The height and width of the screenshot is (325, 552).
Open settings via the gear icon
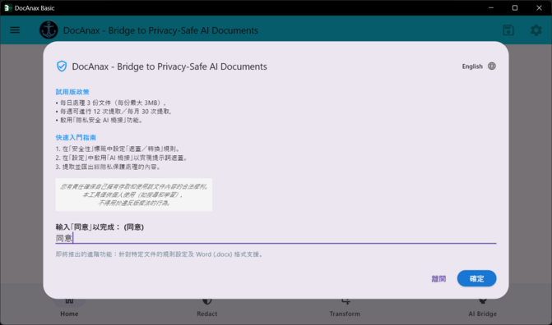point(536,30)
